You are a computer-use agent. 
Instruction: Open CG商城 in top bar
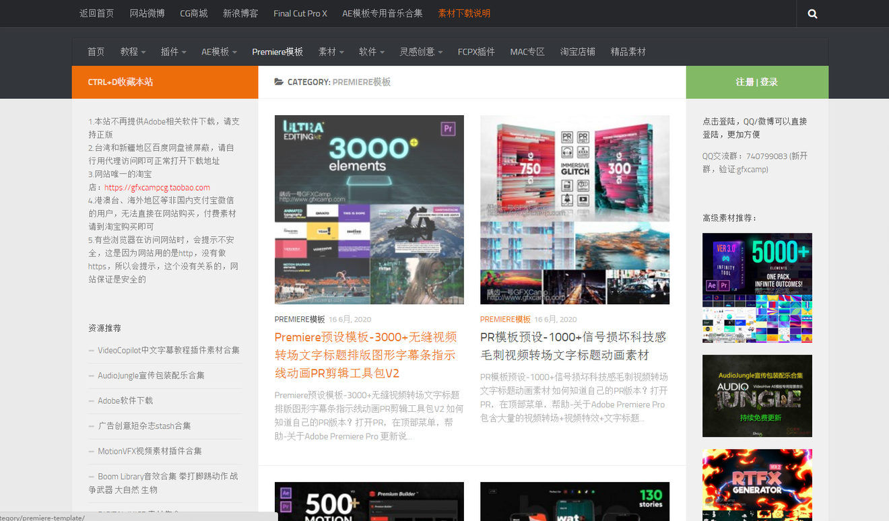[x=193, y=13]
